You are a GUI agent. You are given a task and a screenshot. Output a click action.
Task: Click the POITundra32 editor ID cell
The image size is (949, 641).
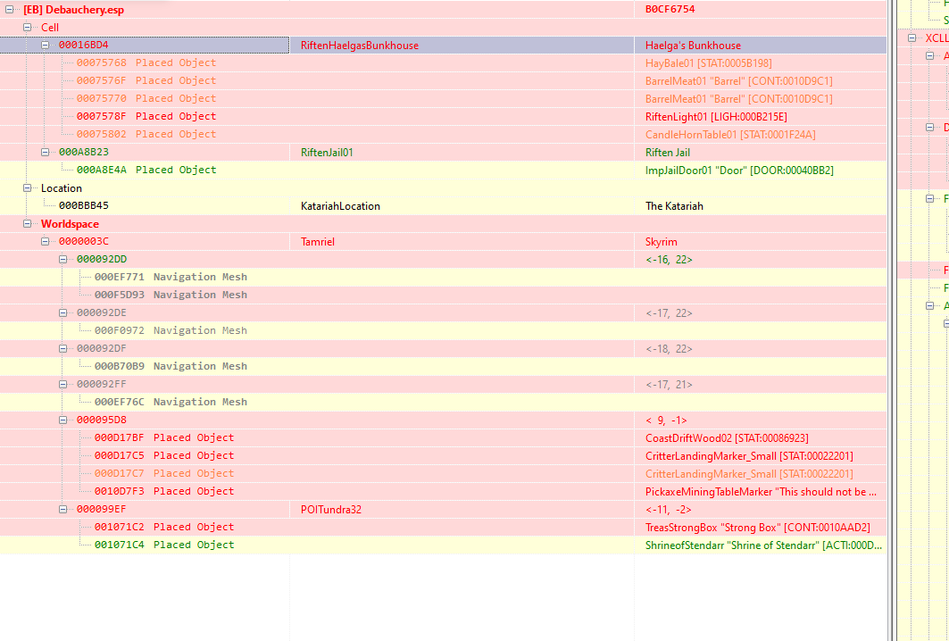click(x=462, y=510)
